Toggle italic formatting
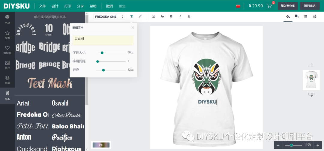 tap(180, 17)
